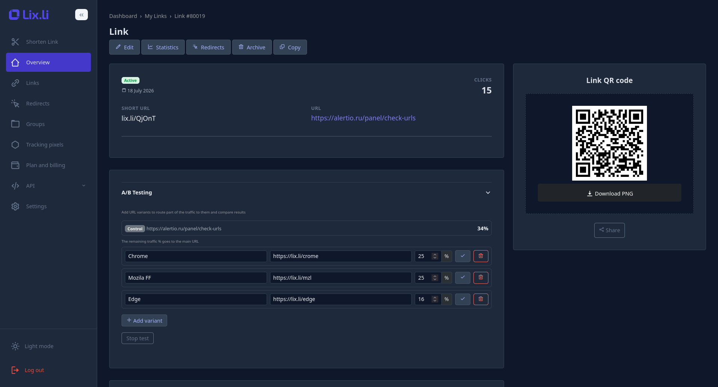The height and width of the screenshot is (387, 718).
Task: Archive this link
Action: pyautogui.click(x=252, y=47)
